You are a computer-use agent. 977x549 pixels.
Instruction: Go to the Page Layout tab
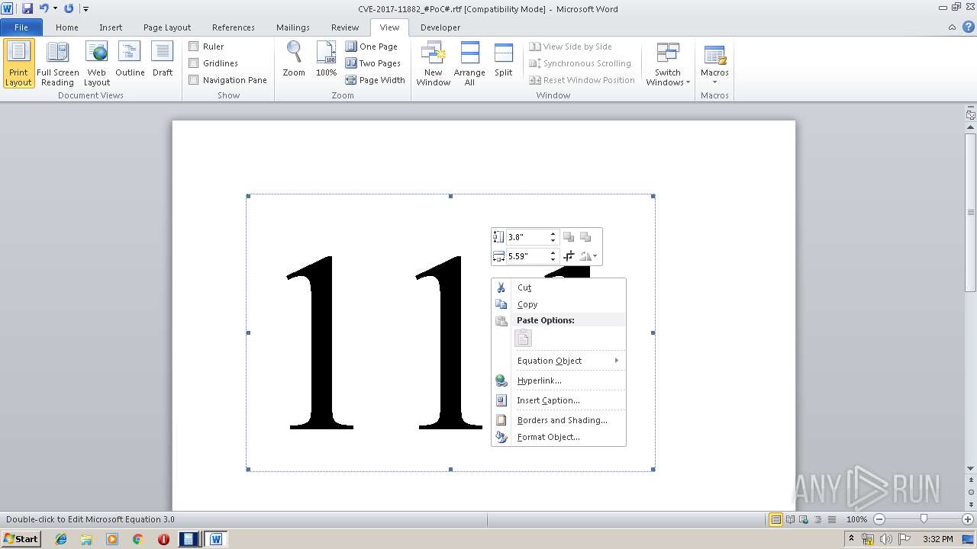(x=167, y=27)
